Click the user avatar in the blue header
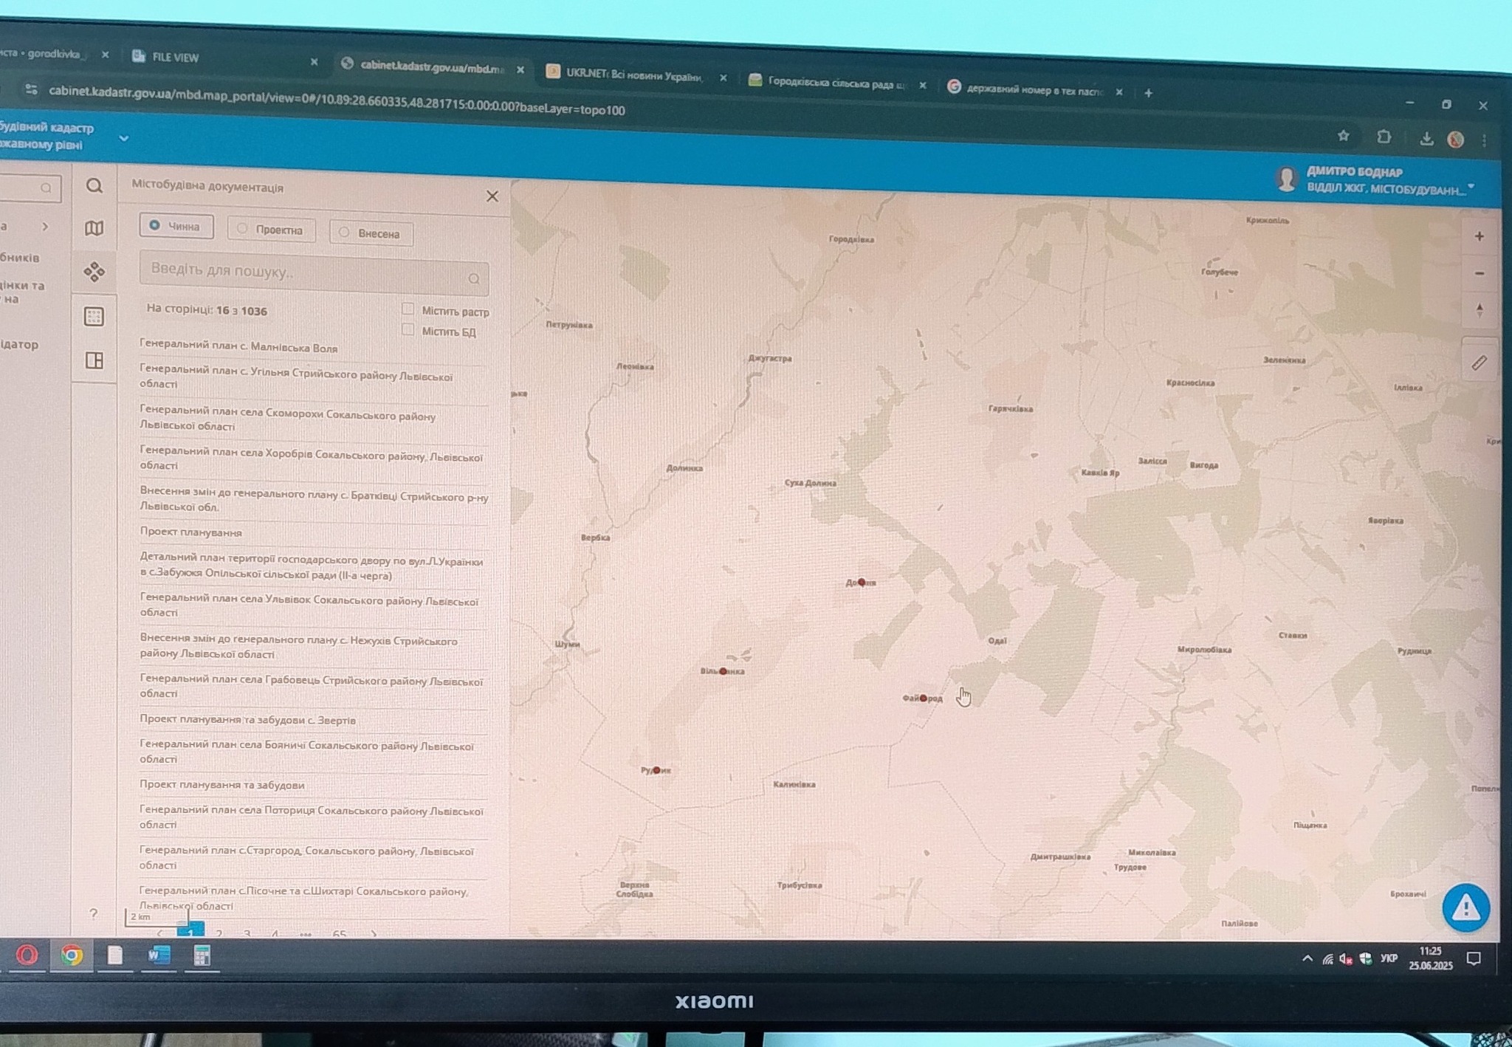1512x1047 pixels. 1286,179
